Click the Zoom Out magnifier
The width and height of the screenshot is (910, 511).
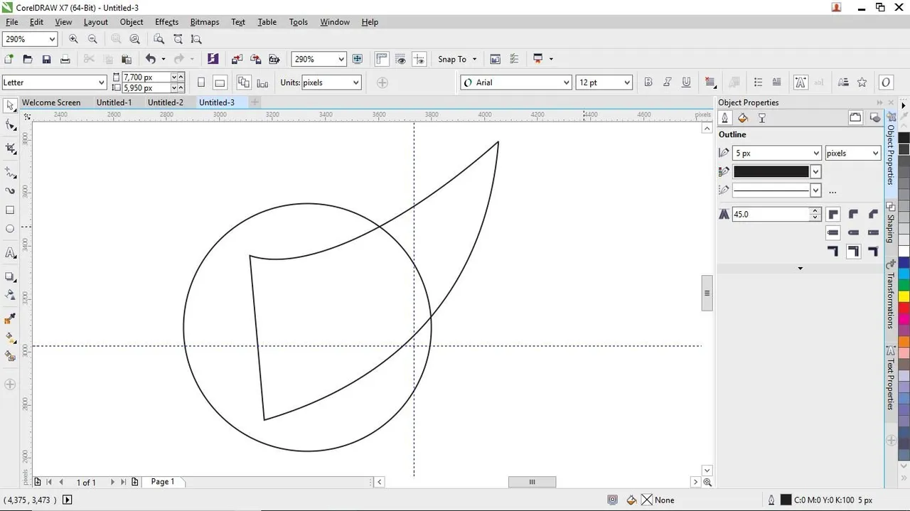[92, 39]
